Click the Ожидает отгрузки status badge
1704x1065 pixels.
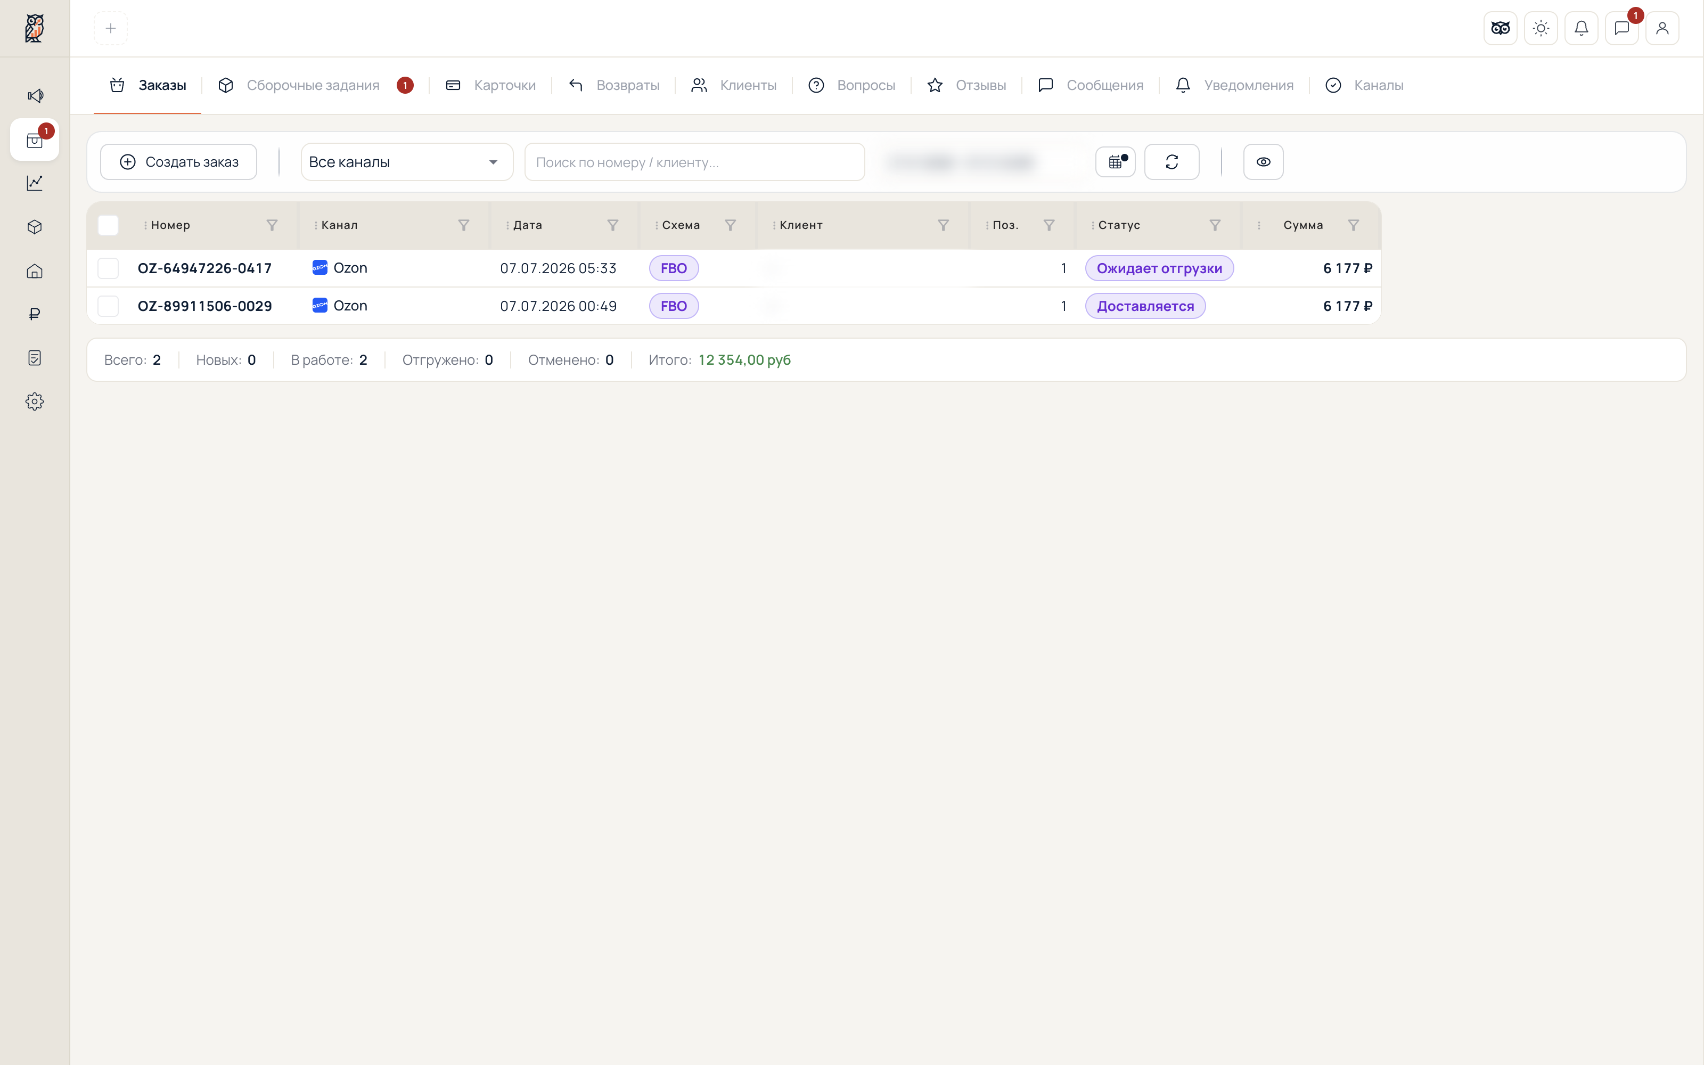pos(1159,268)
